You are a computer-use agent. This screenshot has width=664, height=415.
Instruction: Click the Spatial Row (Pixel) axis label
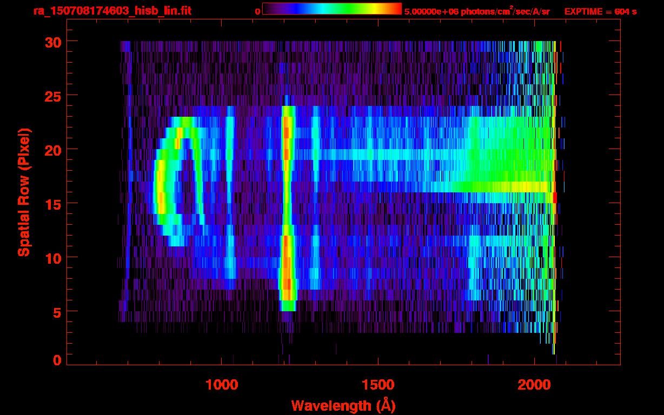pyautogui.click(x=24, y=192)
